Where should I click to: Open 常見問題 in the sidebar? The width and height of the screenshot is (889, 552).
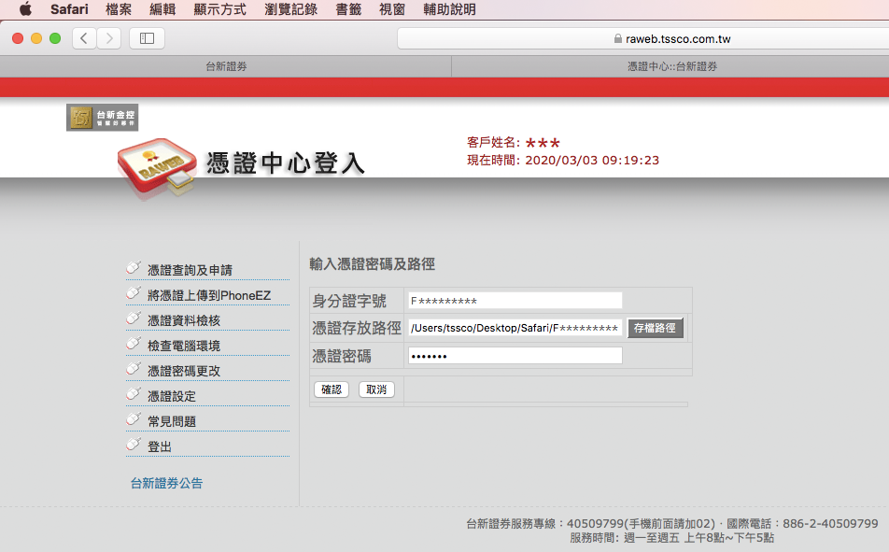point(172,421)
